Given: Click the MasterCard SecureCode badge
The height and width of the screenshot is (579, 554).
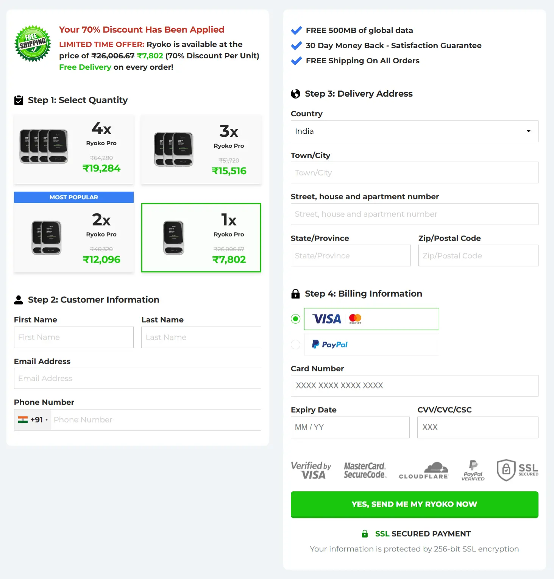Looking at the screenshot, I should [365, 470].
